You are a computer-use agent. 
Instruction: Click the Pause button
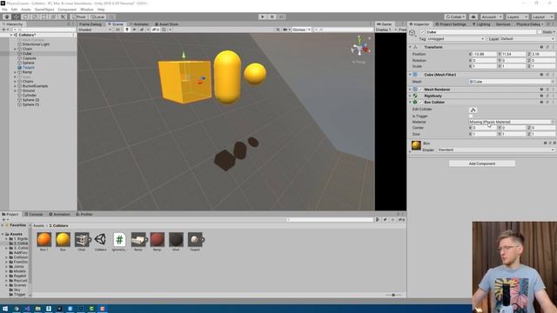click(272, 17)
